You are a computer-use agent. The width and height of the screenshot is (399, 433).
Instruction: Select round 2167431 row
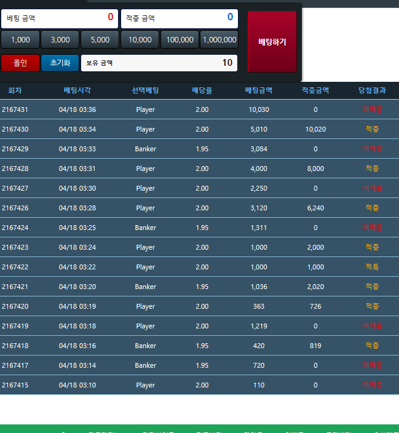15,109
